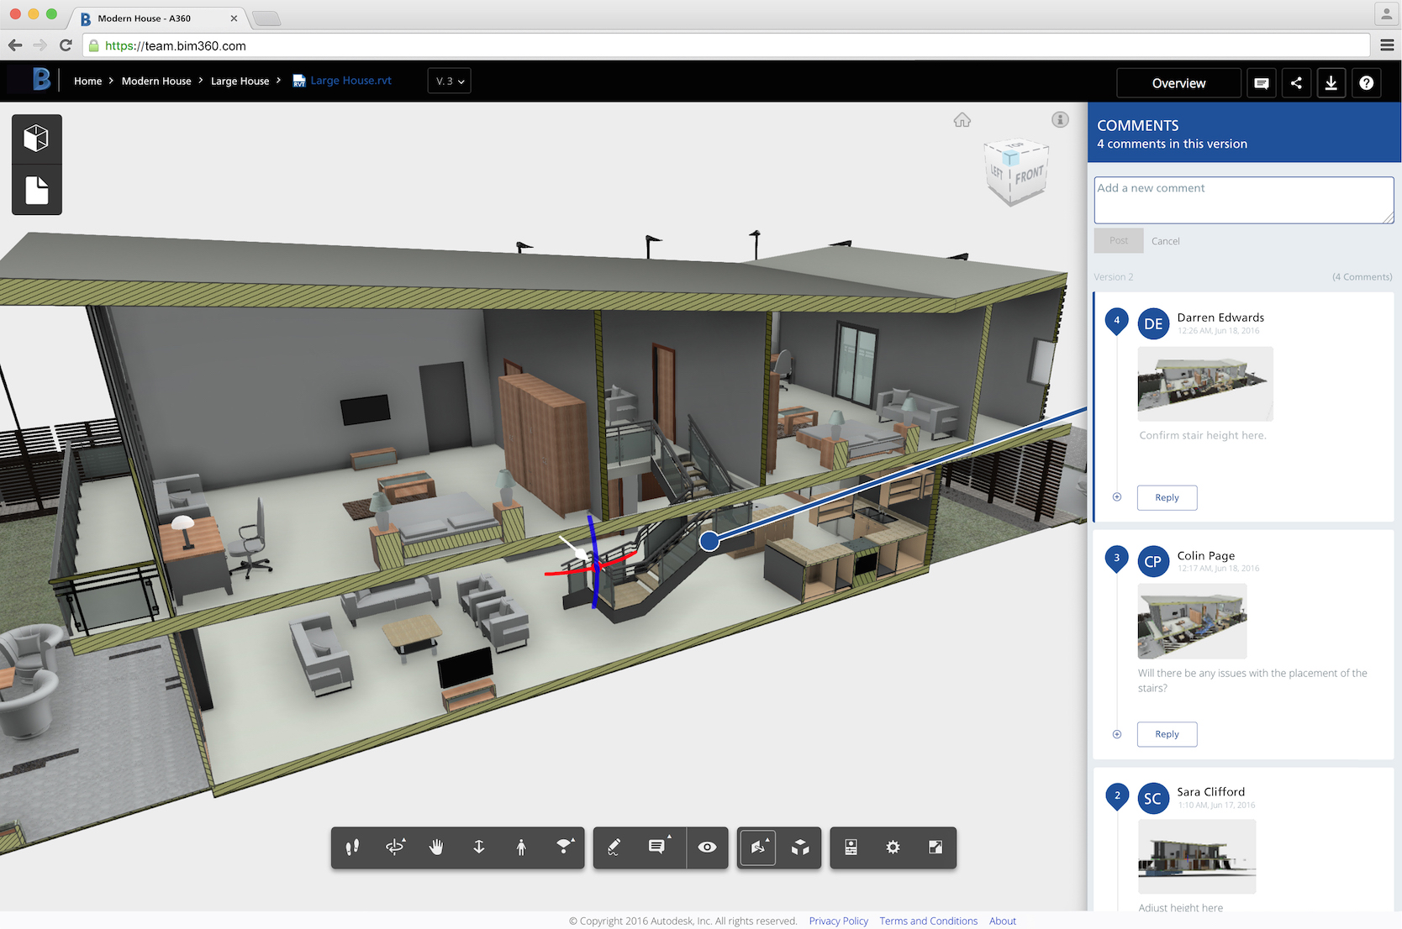Toggle visibility with the eye icon
The height and width of the screenshot is (929, 1402).
(707, 848)
